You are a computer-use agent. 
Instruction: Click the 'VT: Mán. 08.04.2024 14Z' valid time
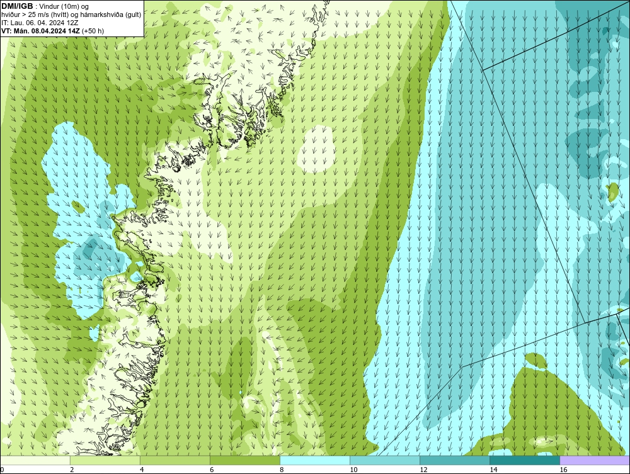click(x=40, y=30)
